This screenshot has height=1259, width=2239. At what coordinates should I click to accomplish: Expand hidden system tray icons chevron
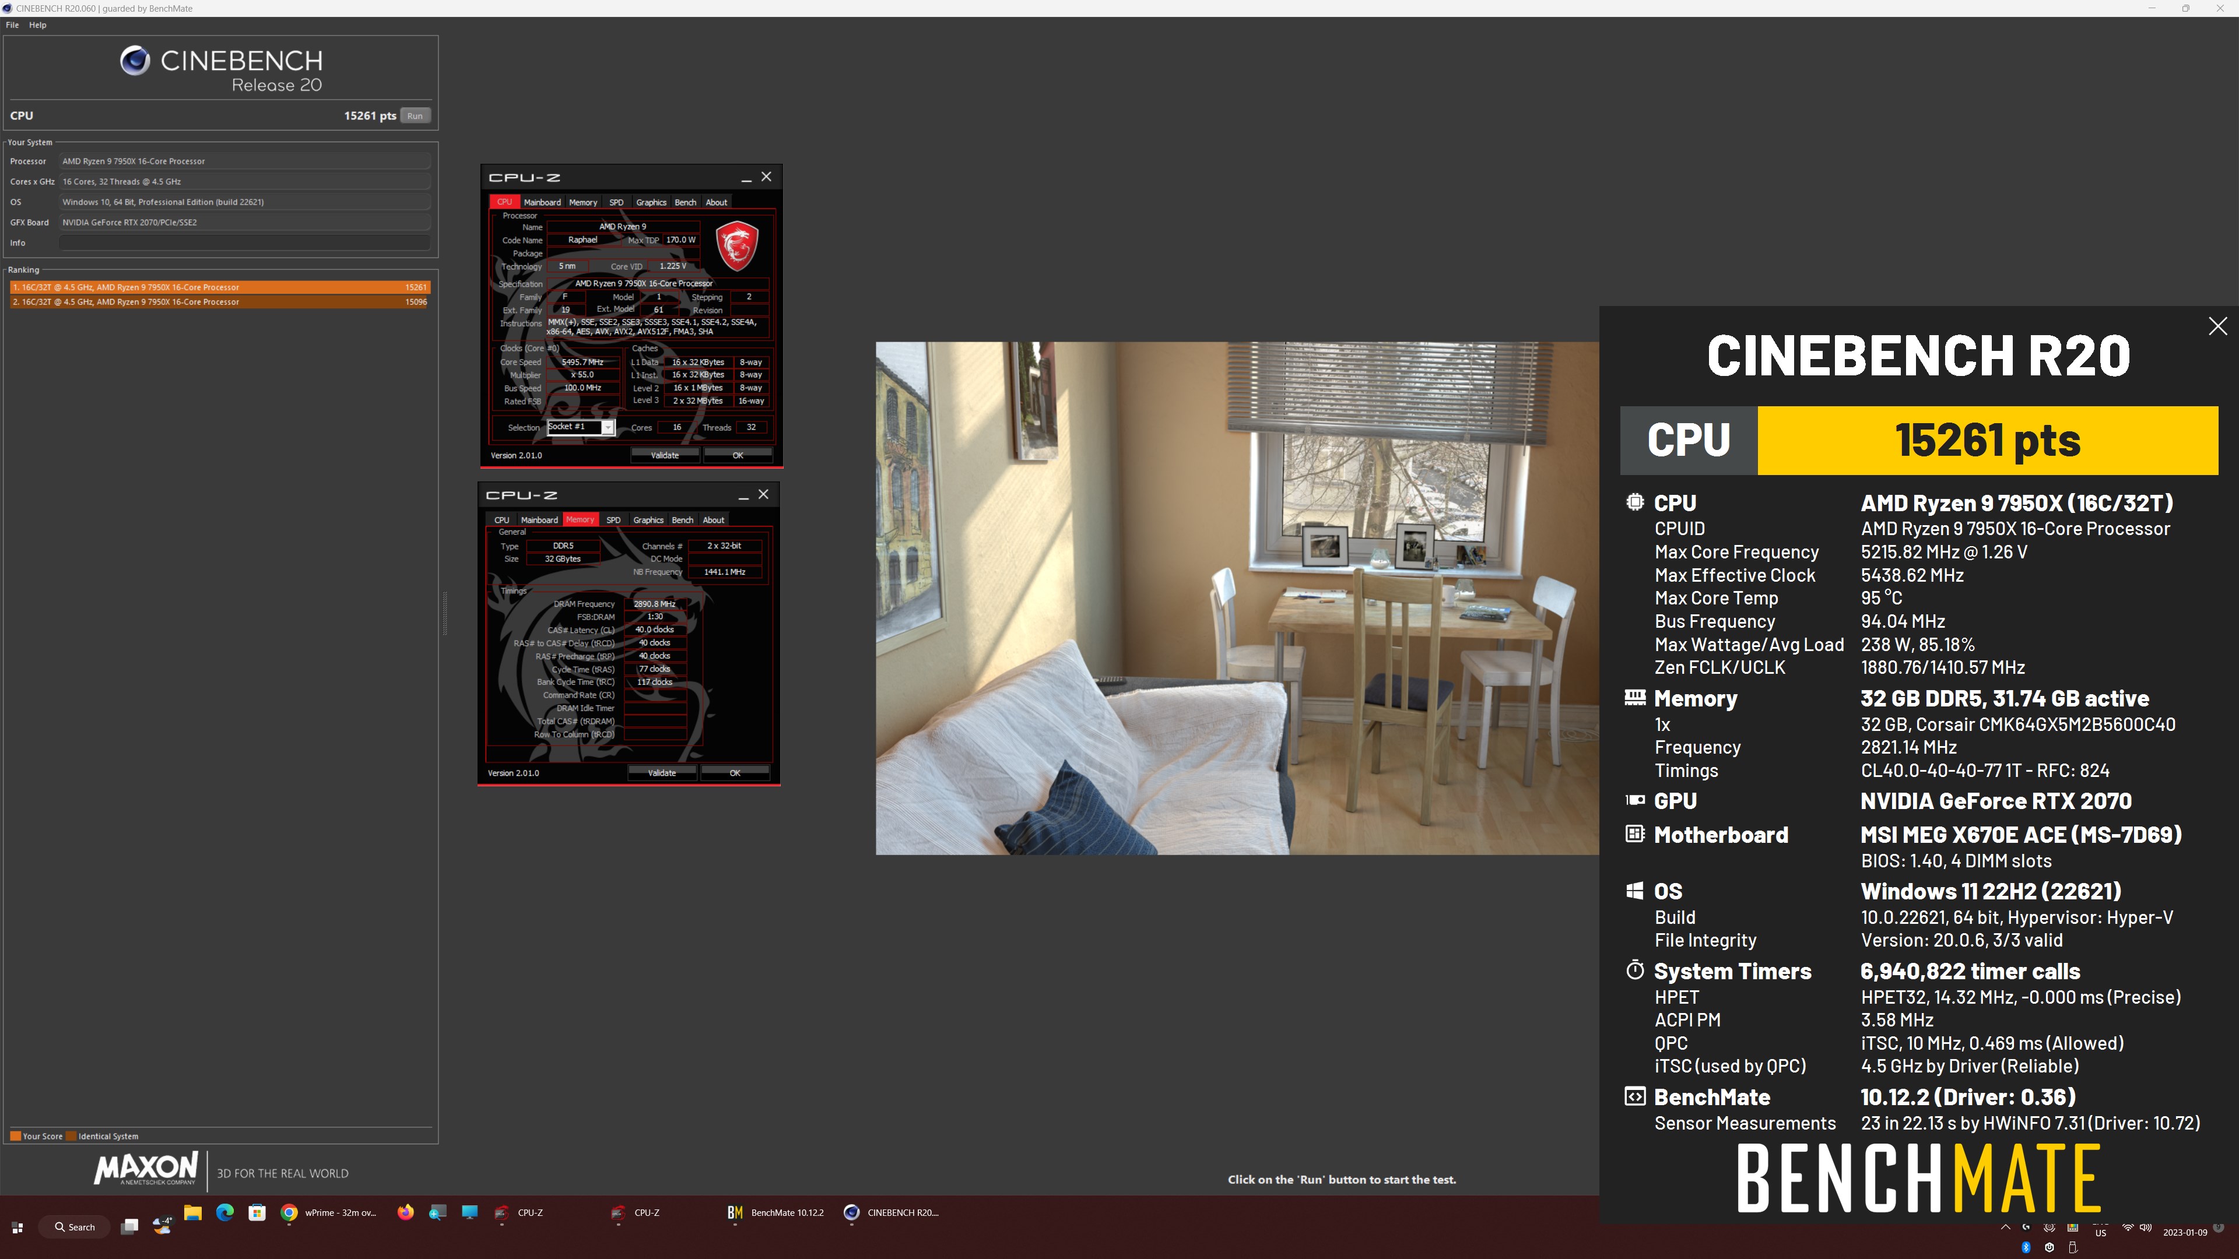(x=2005, y=1228)
